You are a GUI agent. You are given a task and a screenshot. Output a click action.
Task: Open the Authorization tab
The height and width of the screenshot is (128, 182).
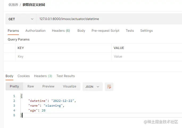point(35,31)
